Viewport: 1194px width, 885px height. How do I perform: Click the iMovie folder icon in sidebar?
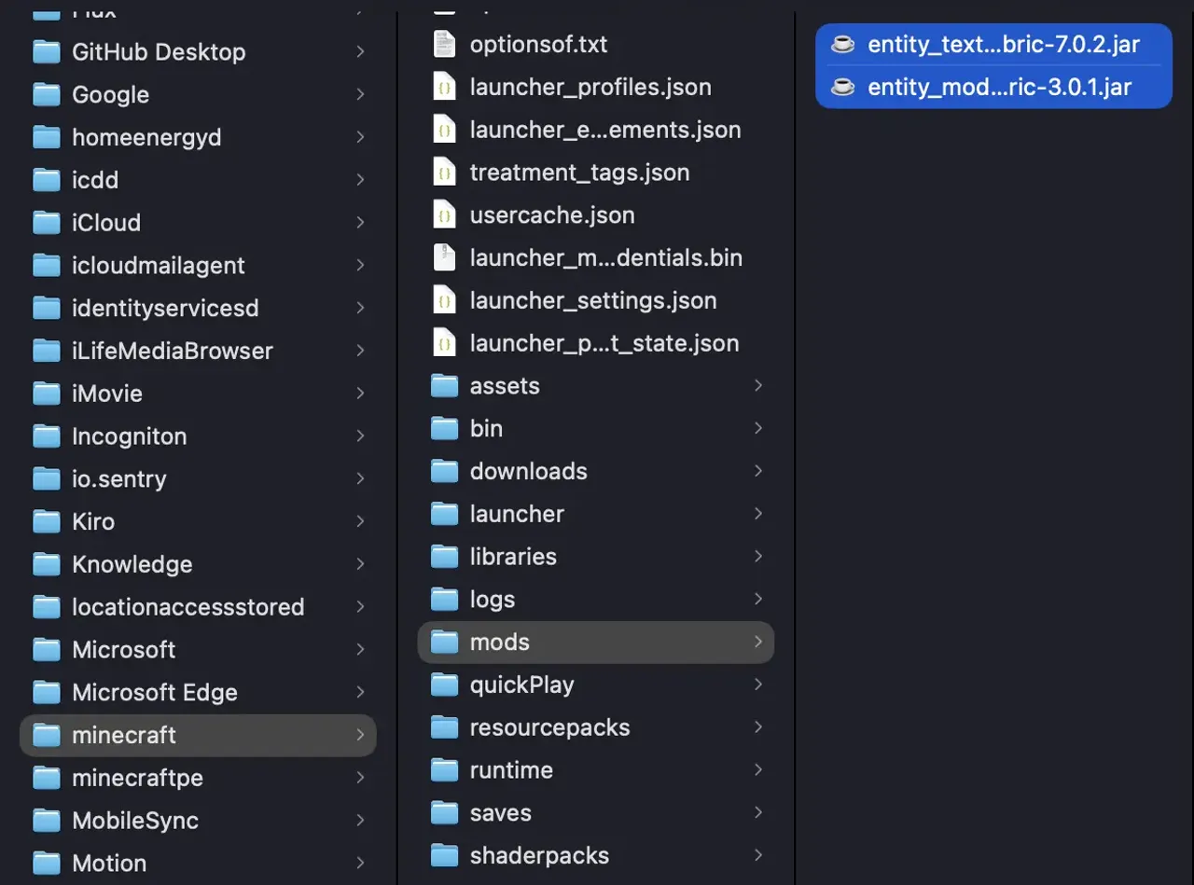[x=46, y=393]
